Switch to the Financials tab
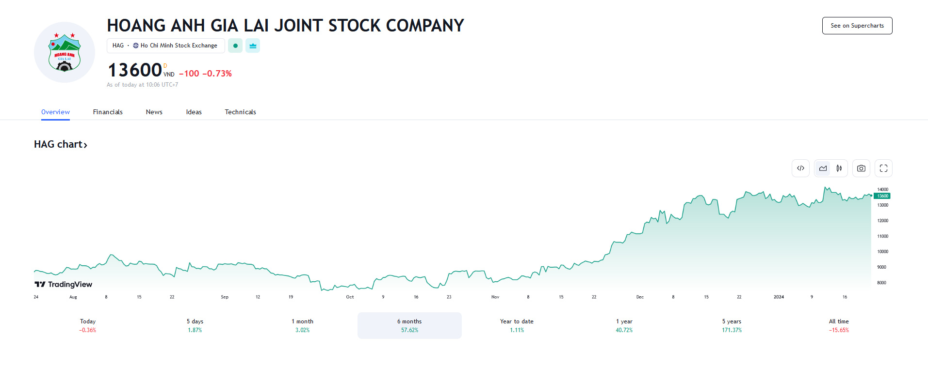The image size is (928, 365). pos(108,112)
